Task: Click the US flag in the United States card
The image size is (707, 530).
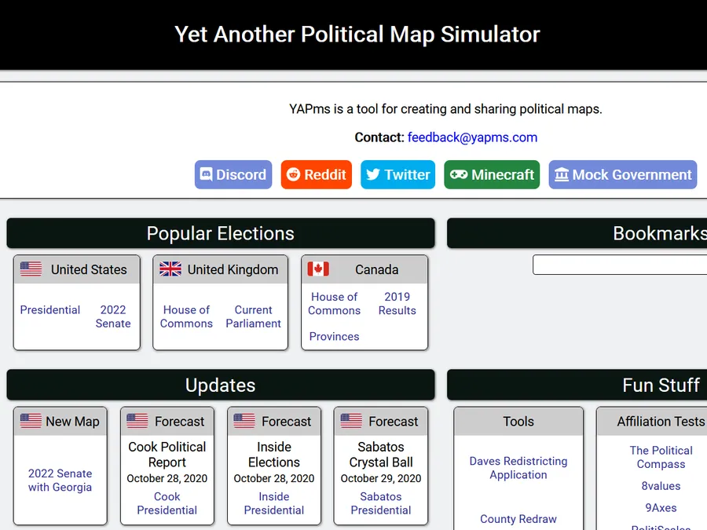Action: [31, 269]
